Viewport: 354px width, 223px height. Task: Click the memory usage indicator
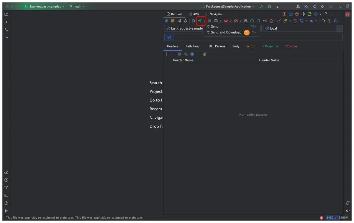[x=337, y=218]
